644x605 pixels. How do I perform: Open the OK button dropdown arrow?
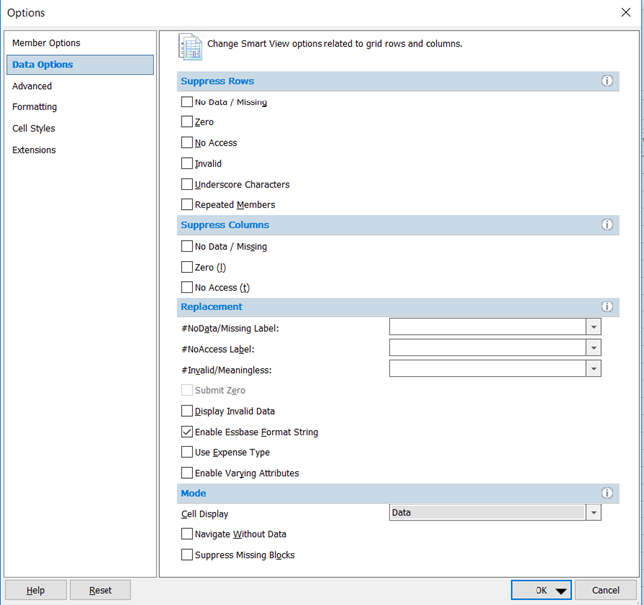(x=561, y=591)
